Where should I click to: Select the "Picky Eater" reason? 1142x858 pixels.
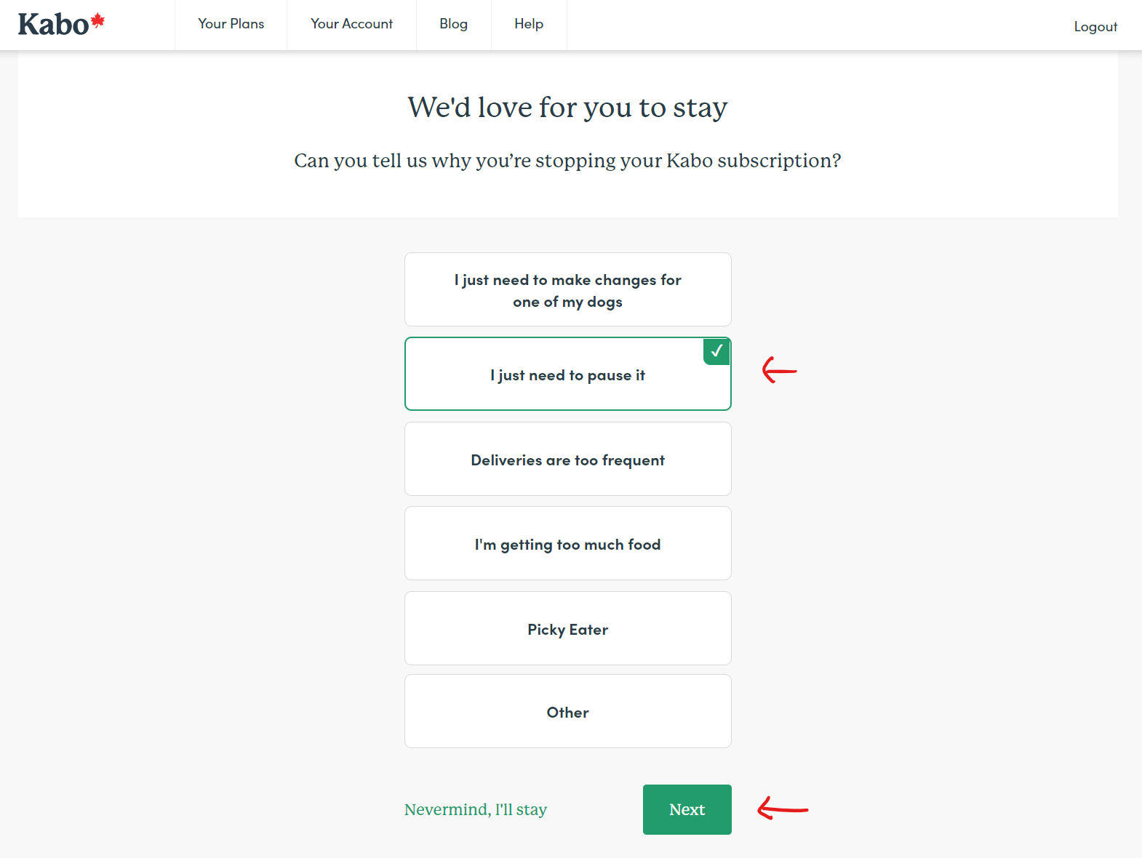pyautogui.click(x=567, y=629)
